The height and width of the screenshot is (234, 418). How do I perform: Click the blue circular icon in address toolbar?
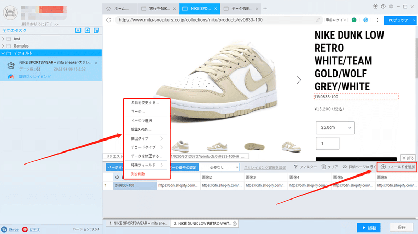coord(366,20)
